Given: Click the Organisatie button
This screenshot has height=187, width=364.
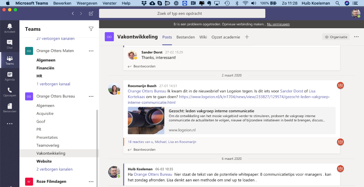Looking at the screenshot, I should click(336, 37).
